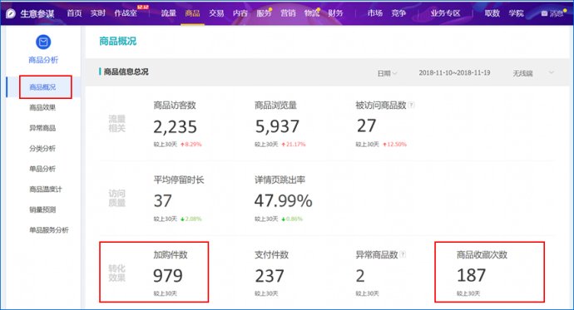Select 异常商品 in the sidebar
Image resolution: width=574 pixels, height=310 pixels.
coord(42,128)
